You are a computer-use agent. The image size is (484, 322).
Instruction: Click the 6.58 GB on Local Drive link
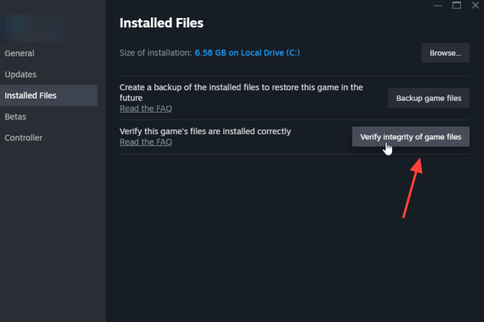(247, 53)
